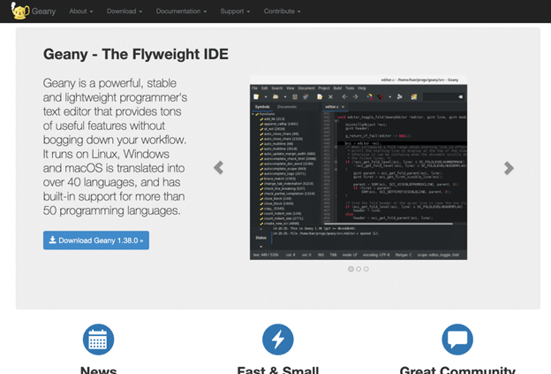
Task: Click the Great Community chat bubble icon
Action: pyautogui.click(x=457, y=340)
